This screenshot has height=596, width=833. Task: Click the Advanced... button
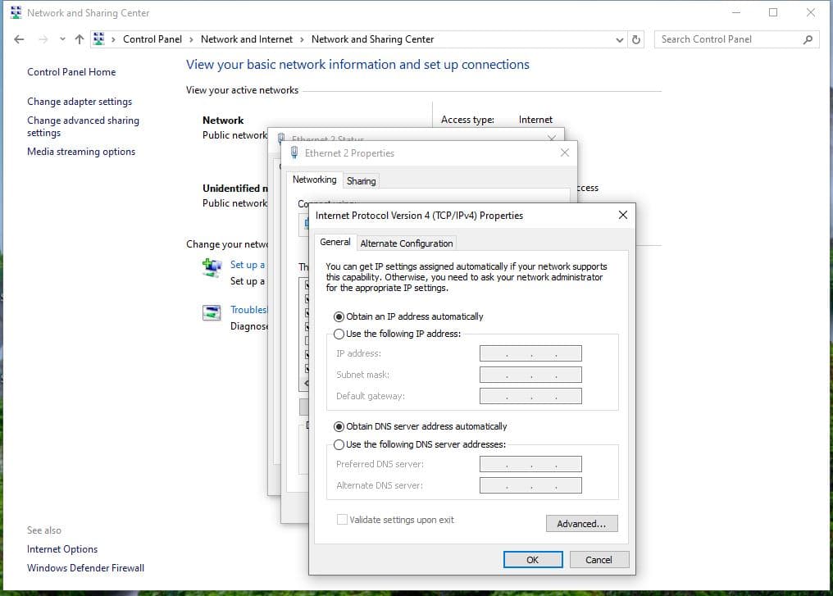point(581,524)
